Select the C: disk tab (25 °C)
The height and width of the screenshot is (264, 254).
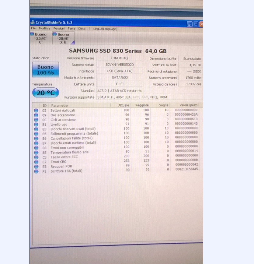point(41,38)
